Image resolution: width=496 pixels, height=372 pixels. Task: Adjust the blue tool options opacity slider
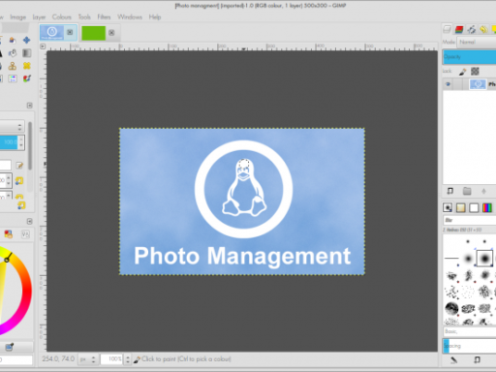(x=9, y=142)
